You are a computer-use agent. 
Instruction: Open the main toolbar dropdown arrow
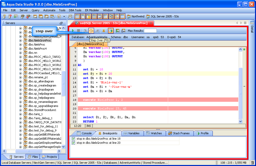(x=63, y=16)
